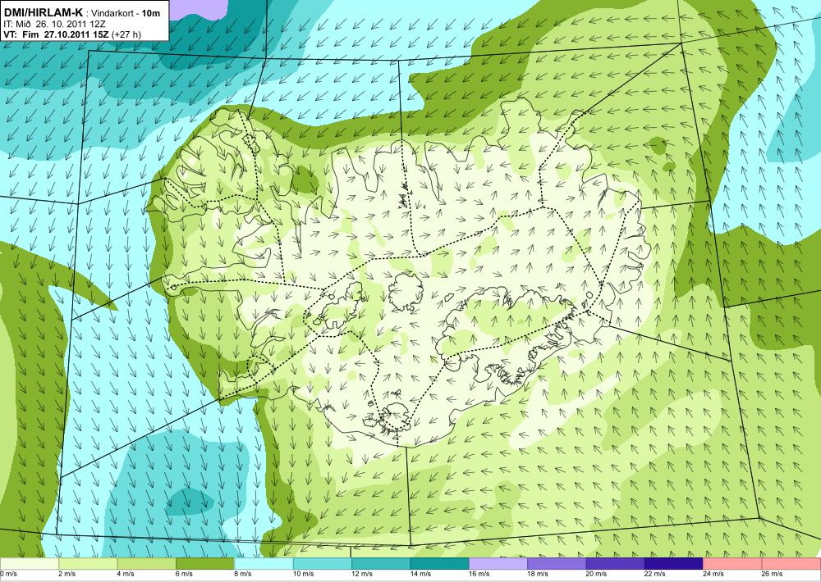Click the "18 m/s" legend label
Viewport: 821px width, 582px height.
[x=538, y=574]
